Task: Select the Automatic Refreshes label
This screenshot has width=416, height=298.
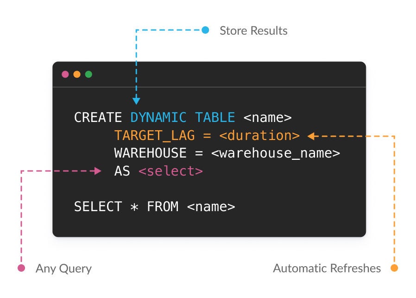Action: click(x=327, y=268)
